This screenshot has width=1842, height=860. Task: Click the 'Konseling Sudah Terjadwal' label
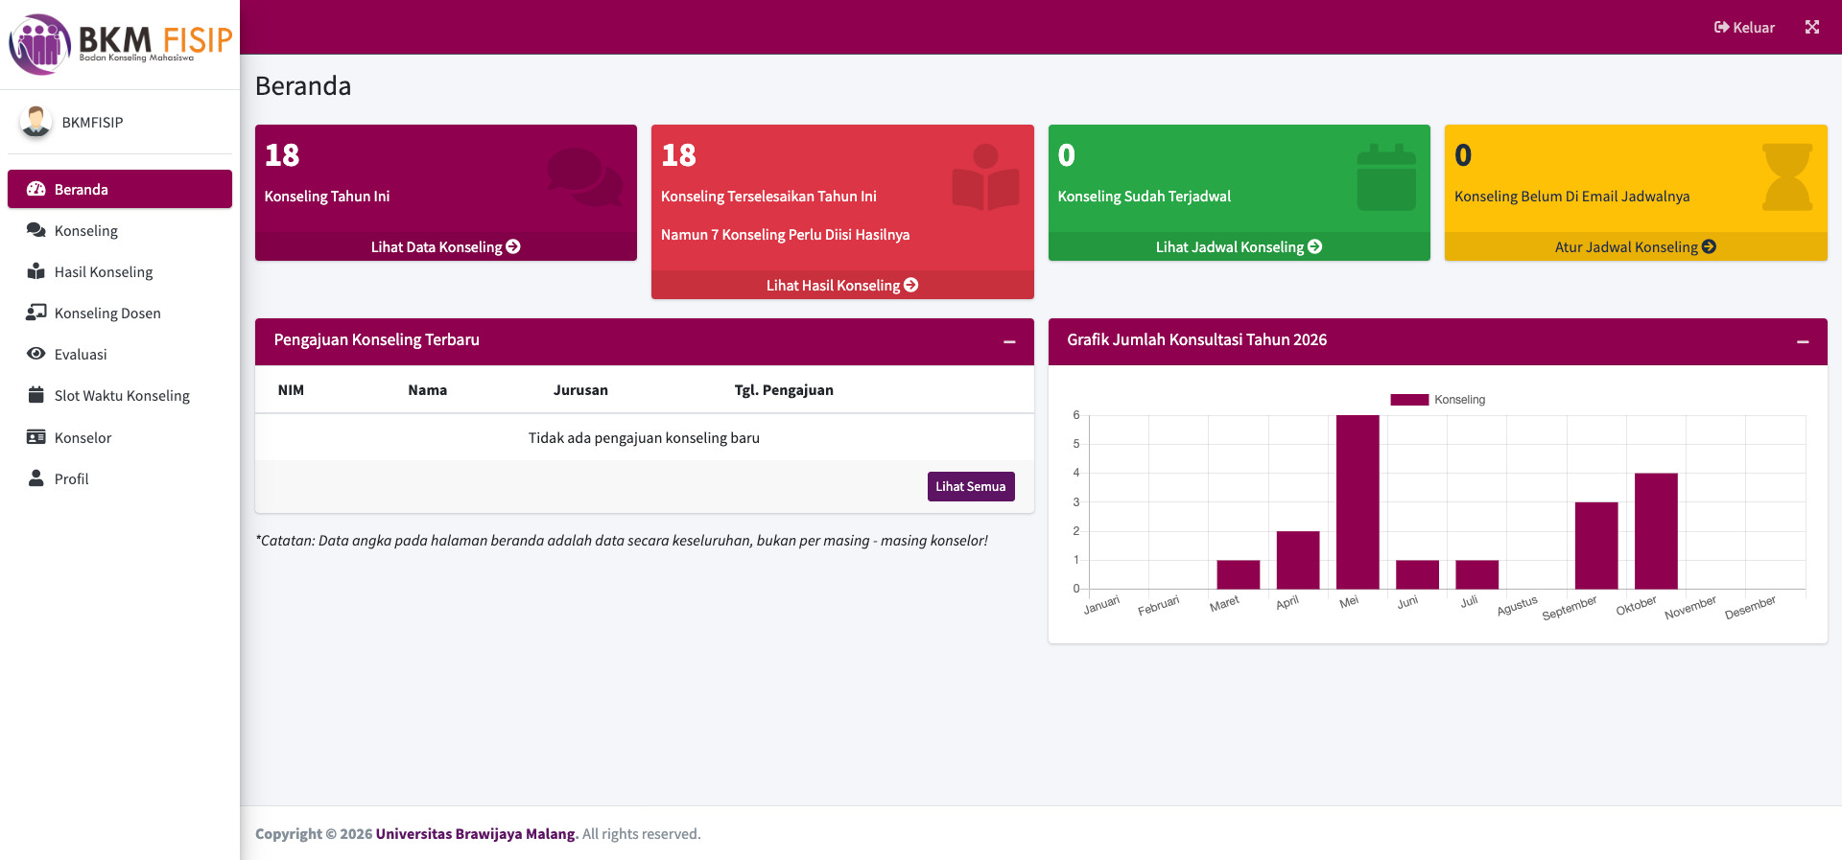[1144, 196]
